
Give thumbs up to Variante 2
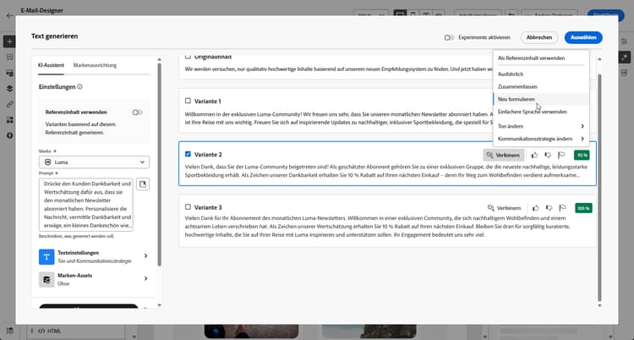[534, 155]
